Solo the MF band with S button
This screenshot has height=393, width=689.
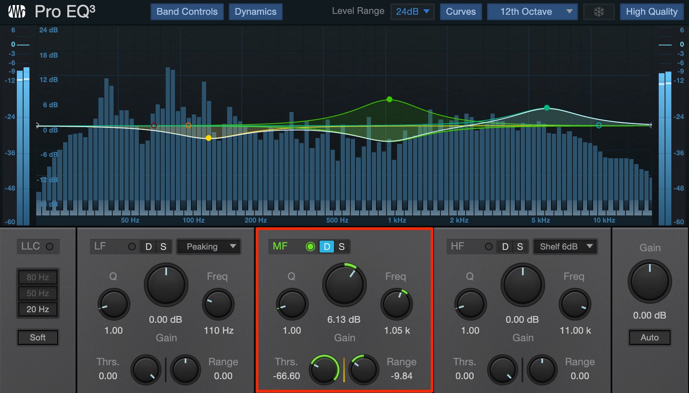click(342, 247)
